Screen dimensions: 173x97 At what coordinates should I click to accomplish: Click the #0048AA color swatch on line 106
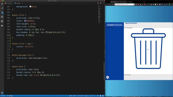[25, 21]
